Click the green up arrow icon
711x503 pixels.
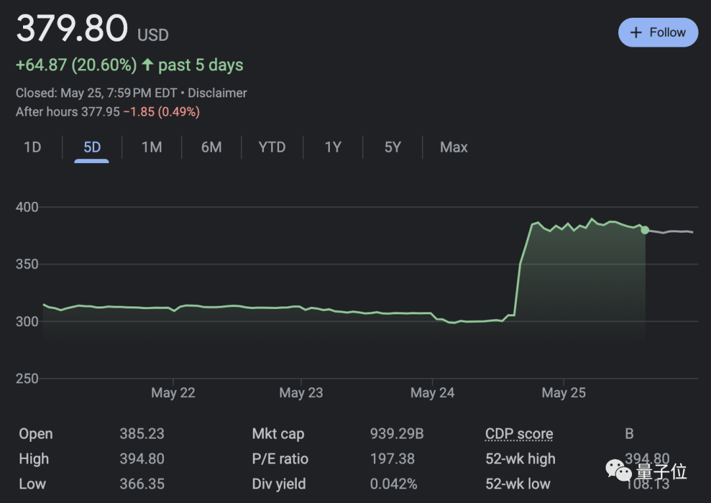click(147, 65)
